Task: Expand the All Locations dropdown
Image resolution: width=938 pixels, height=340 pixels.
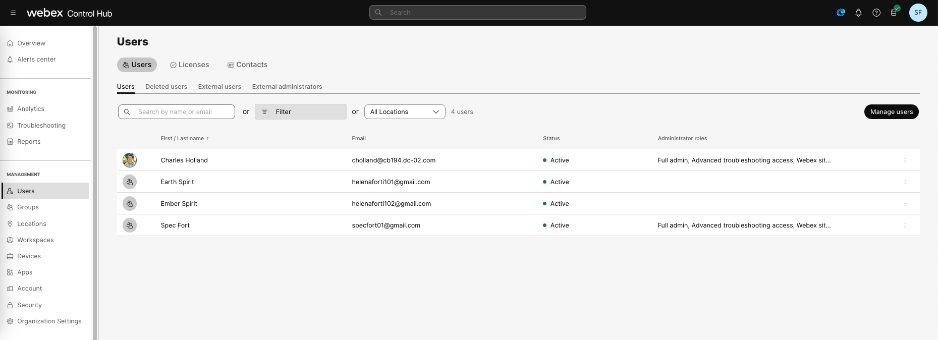Action: [405, 112]
